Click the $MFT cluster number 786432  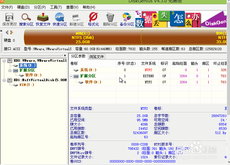tap(133, 149)
